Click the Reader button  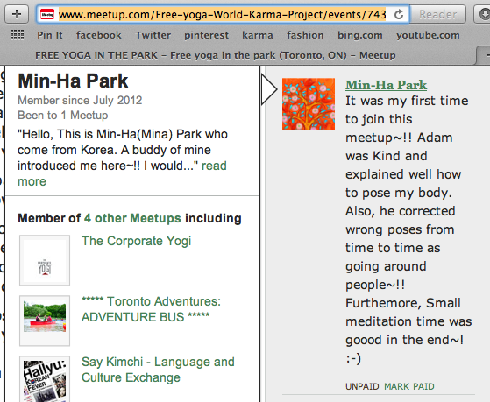click(x=437, y=14)
